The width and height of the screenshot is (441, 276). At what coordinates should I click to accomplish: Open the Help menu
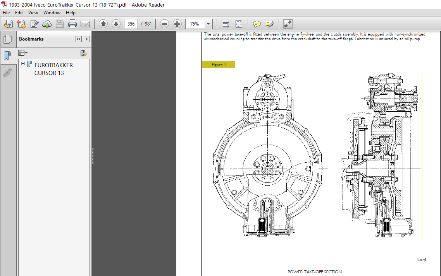[x=71, y=13]
